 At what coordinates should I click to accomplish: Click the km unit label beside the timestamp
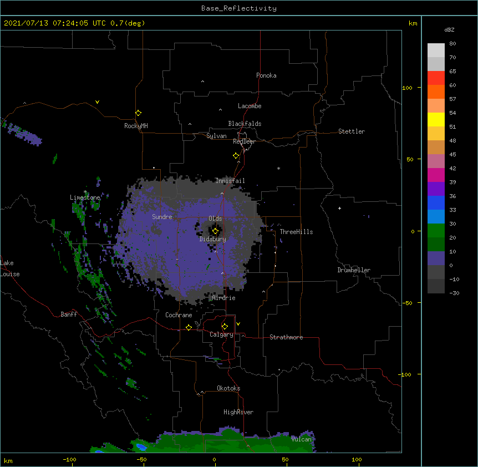413,23
